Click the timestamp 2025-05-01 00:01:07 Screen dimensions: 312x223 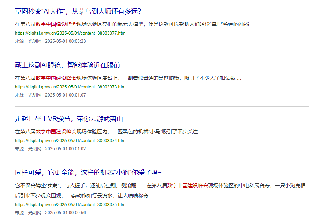[x=65, y=95]
